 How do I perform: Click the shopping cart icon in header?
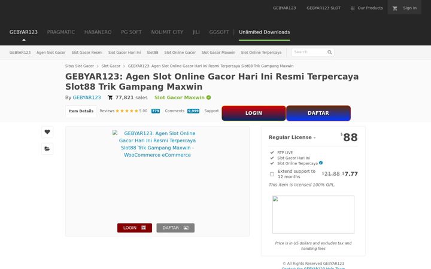pos(395,8)
